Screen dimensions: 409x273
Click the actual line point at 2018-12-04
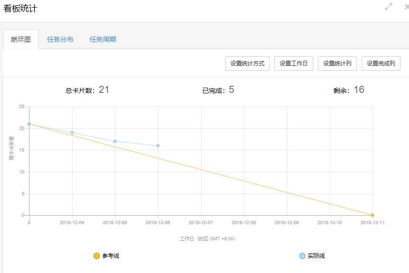(x=72, y=133)
